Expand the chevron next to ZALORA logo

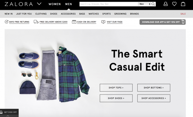point(39,4)
